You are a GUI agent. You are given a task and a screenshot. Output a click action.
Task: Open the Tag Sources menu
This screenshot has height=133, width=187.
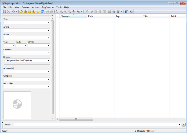click(x=48, y=7)
